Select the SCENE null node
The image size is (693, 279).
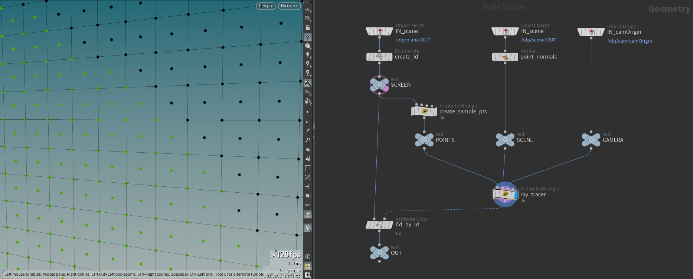pyautogui.click(x=505, y=140)
